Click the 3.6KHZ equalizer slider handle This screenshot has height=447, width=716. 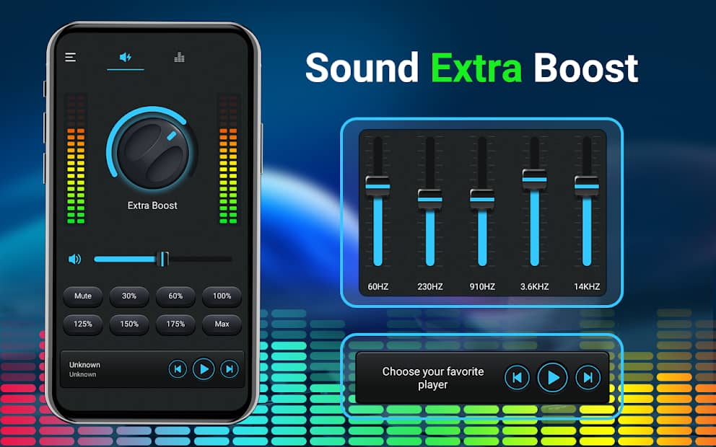point(534,180)
